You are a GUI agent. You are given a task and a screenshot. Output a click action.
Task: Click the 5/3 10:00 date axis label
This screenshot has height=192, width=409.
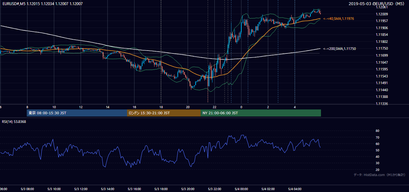pos(54,189)
